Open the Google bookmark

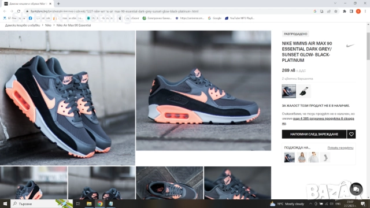click(214, 18)
